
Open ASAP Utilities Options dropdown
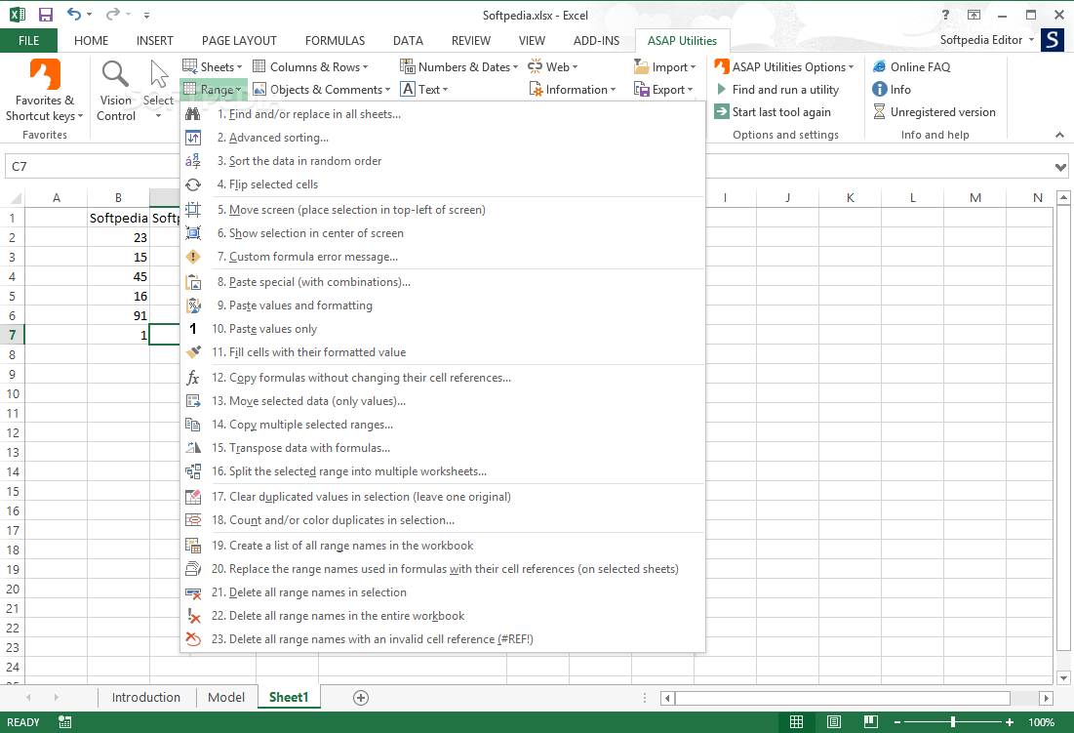point(784,66)
